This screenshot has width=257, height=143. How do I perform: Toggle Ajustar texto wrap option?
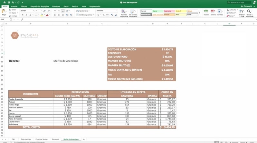click(82, 11)
